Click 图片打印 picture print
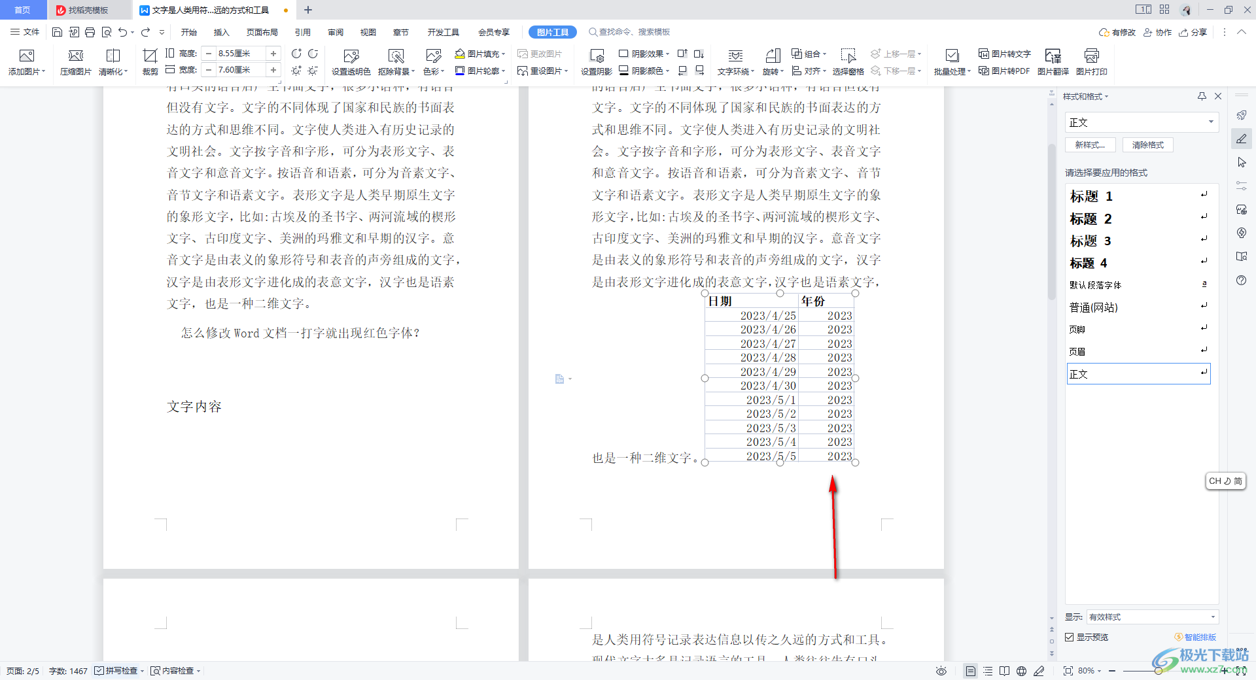Viewport: 1256px width, 680px height. pos(1092,63)
